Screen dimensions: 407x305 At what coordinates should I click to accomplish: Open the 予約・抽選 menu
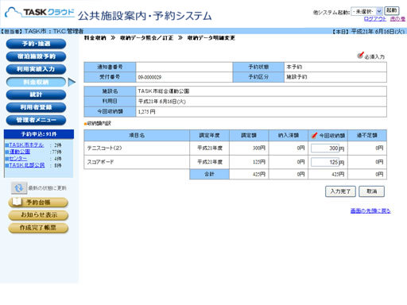36,44
